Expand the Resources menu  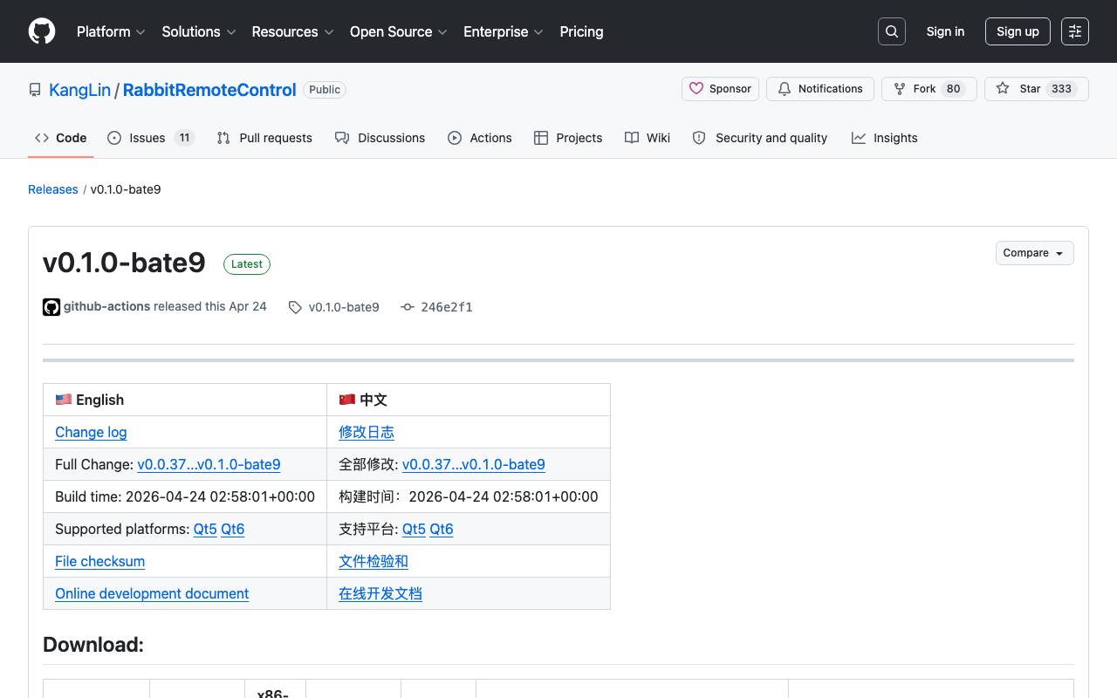coord(292,31)
